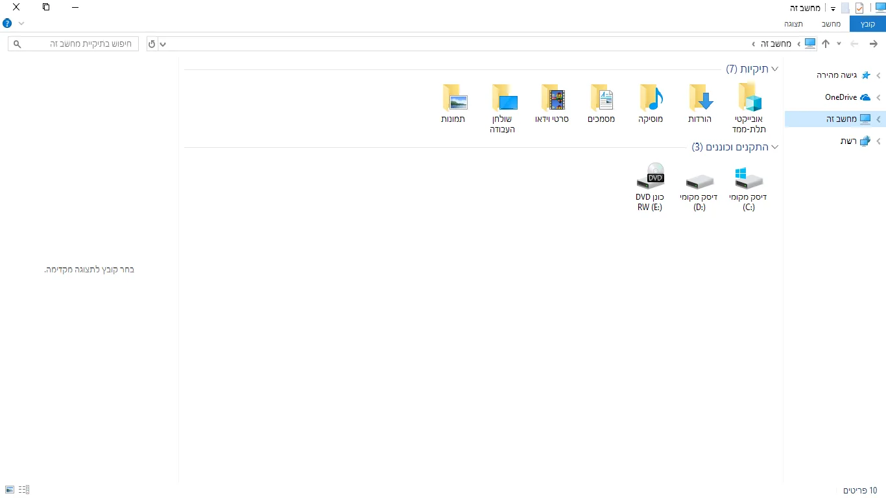
Task: Click the מחשב זה window title text
Action: click(805, 8)
